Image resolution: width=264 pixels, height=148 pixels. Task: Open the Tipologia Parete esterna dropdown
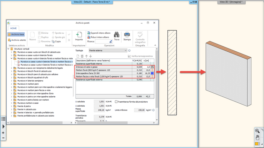point(108,51)
